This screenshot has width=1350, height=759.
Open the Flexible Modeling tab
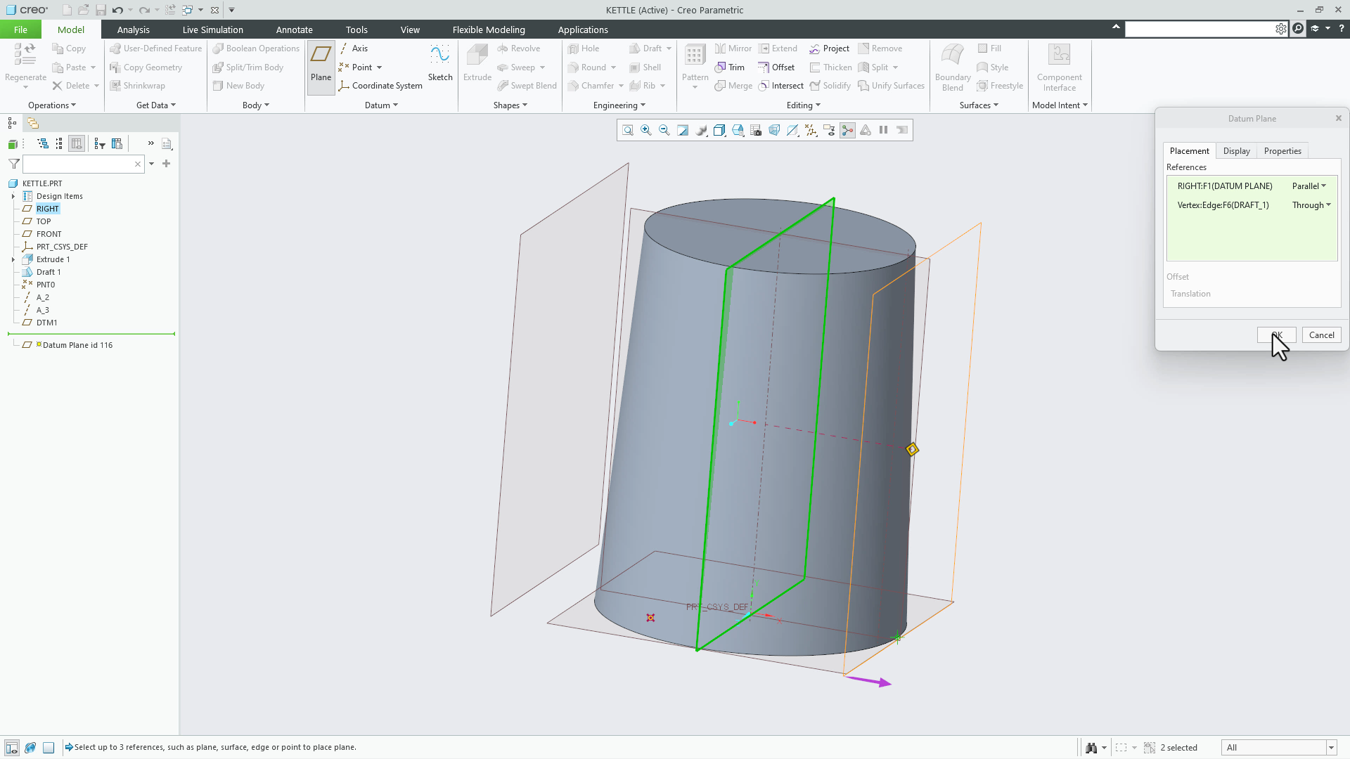489,30
